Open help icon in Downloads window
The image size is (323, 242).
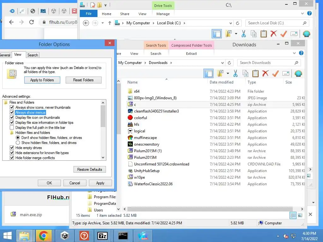click(301, 53)
